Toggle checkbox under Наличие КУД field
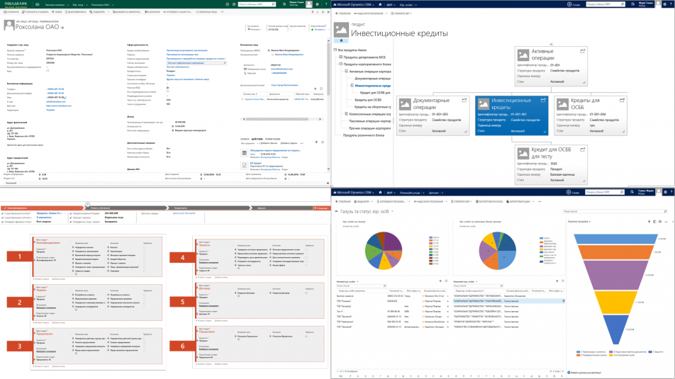 (167, 91)
